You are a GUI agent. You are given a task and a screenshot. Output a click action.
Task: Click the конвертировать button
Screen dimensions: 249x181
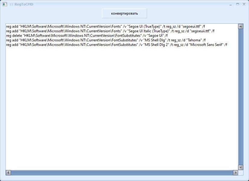click(x=124, y=14)
